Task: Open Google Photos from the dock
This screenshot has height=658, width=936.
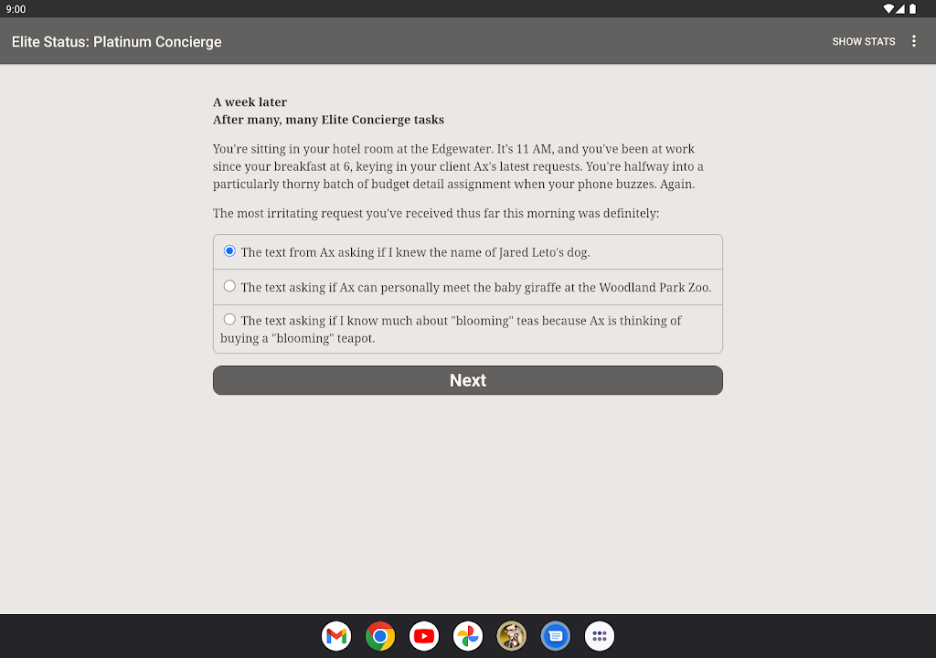Action: (x=468, y=636)
